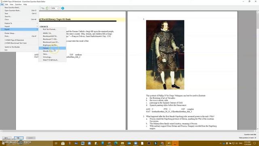Image resolution: width=259 pixels, height=146 pixels.
Task: Choose Brightspace by D2L export option
Action: pyautogui.click(x=52, y=45)
